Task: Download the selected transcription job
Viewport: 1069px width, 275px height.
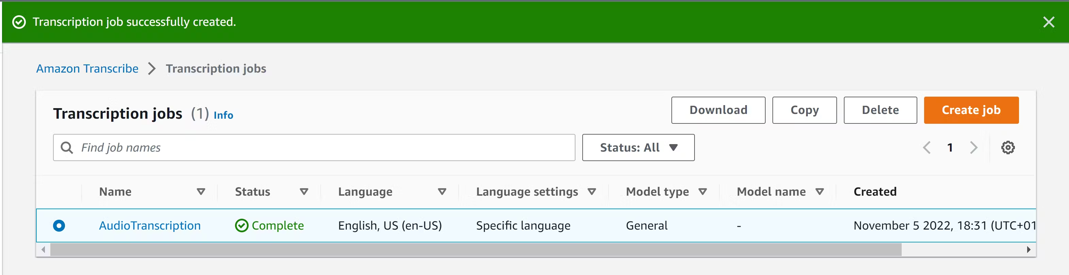Action: tap(718, 111)
